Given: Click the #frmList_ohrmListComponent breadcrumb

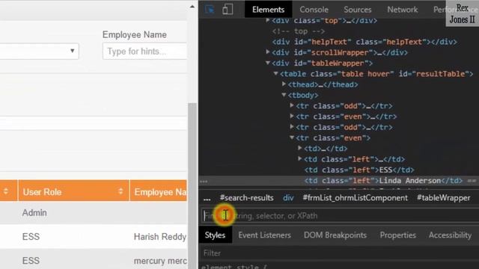Looking at the screenshot, I should [355, 198].
